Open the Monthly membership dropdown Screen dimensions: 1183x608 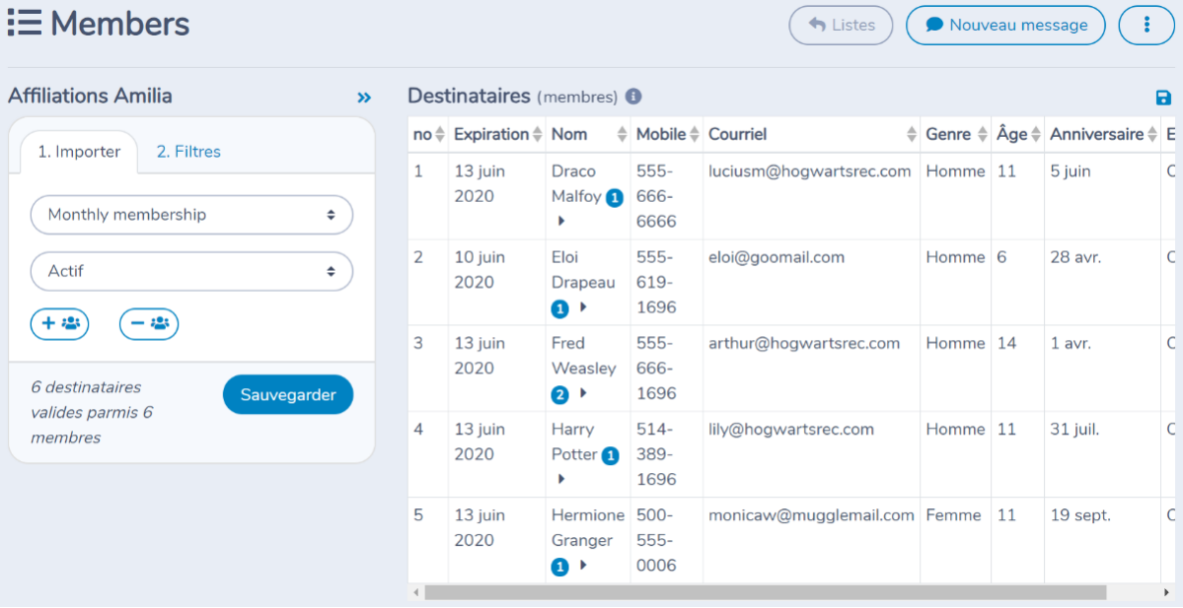[x=191, y=215]
